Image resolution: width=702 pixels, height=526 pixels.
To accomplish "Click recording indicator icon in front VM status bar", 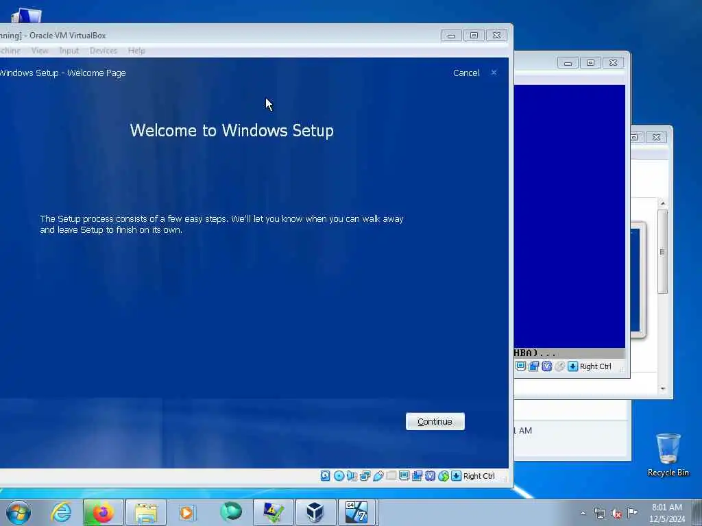I will pos(417,476).
